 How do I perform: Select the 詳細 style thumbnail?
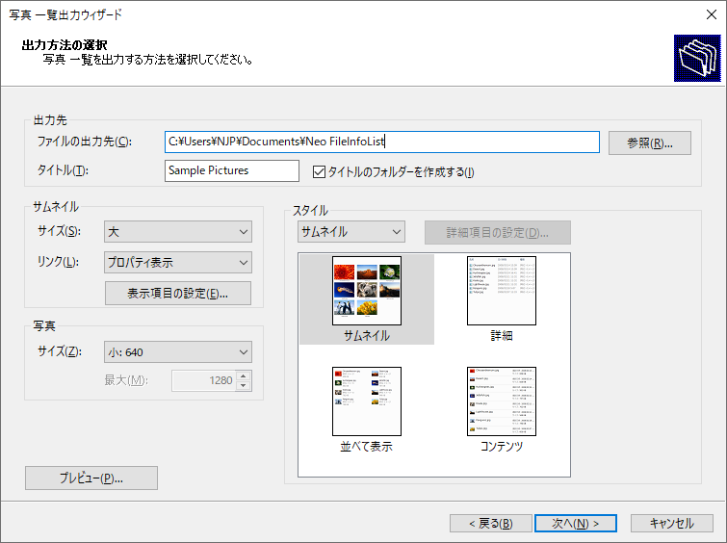coord(502,299)
